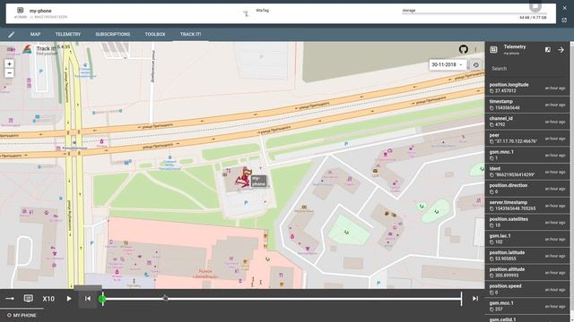Copy the position.latitude value
Image resolution: width=574 pixels, height=322 pixels.
click(x=491, y=259)
